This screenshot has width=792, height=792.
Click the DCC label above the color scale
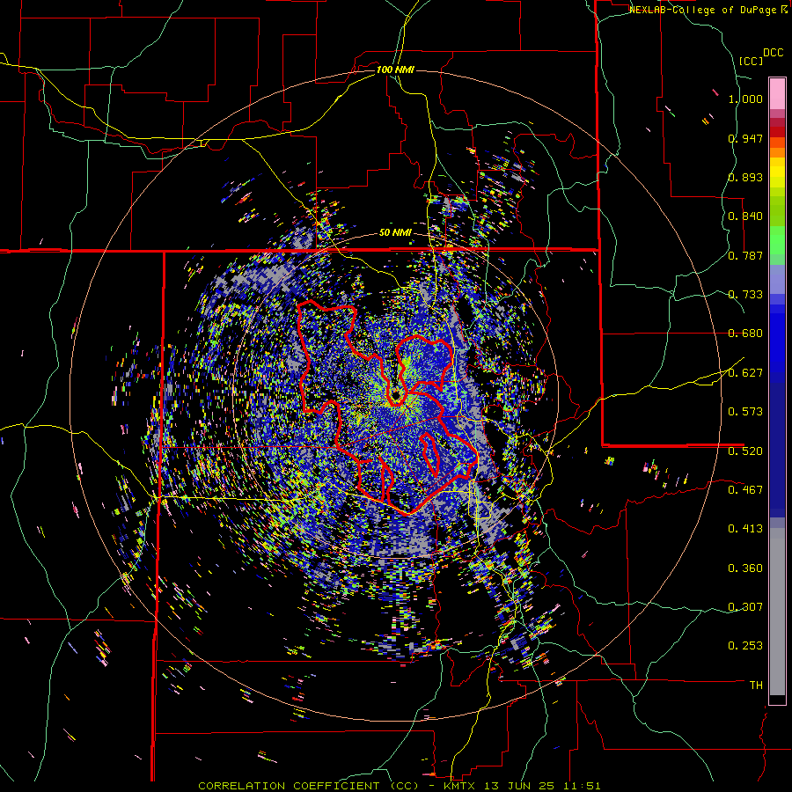774,53
